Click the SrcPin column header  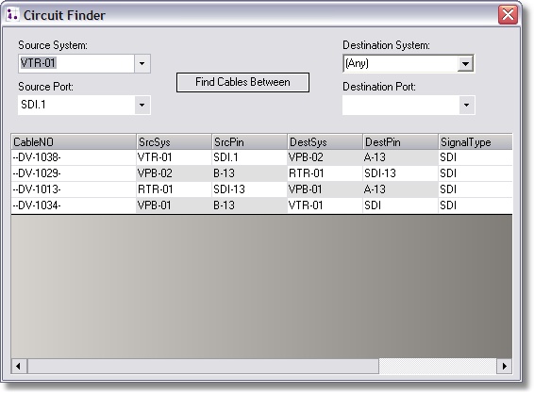[249, 142]
